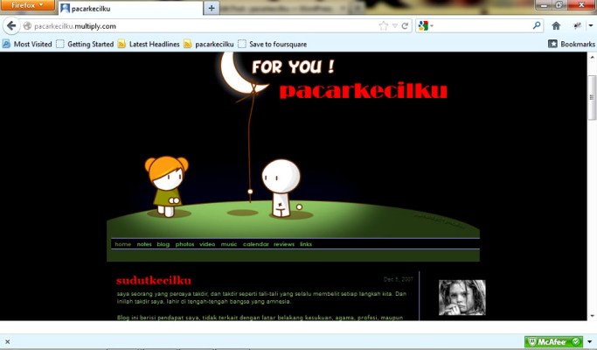Go to the browser home page icon
The height and width of the screenshot is (350, 597).
point(556,26)
